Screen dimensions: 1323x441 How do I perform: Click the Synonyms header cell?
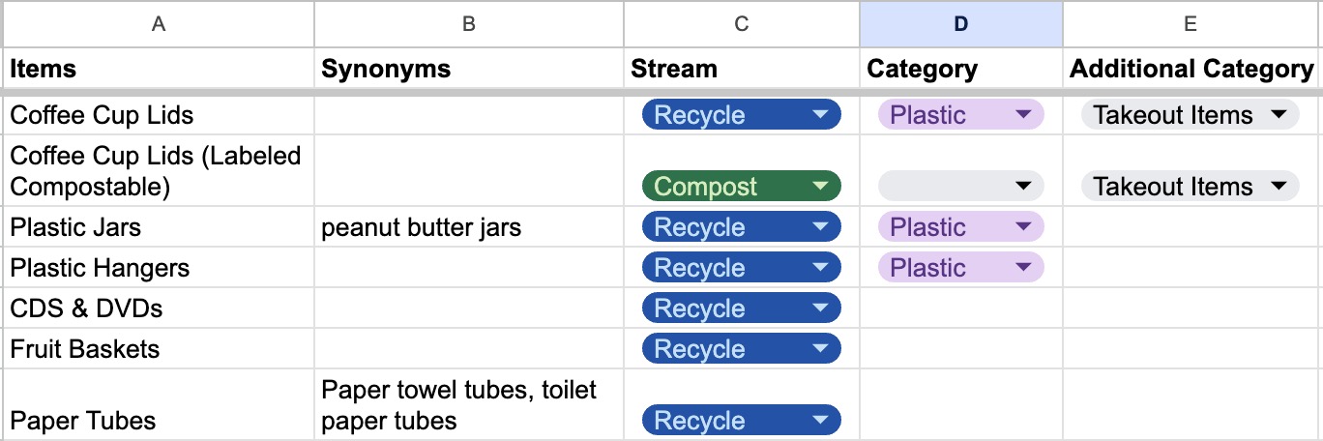469,69
